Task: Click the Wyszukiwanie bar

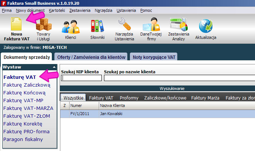Action: [157, 88]
